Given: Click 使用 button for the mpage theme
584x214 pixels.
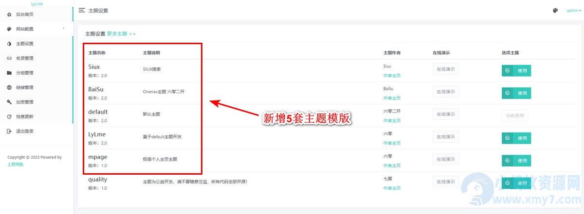Looking at the screenshot, I should pos(516,161).
